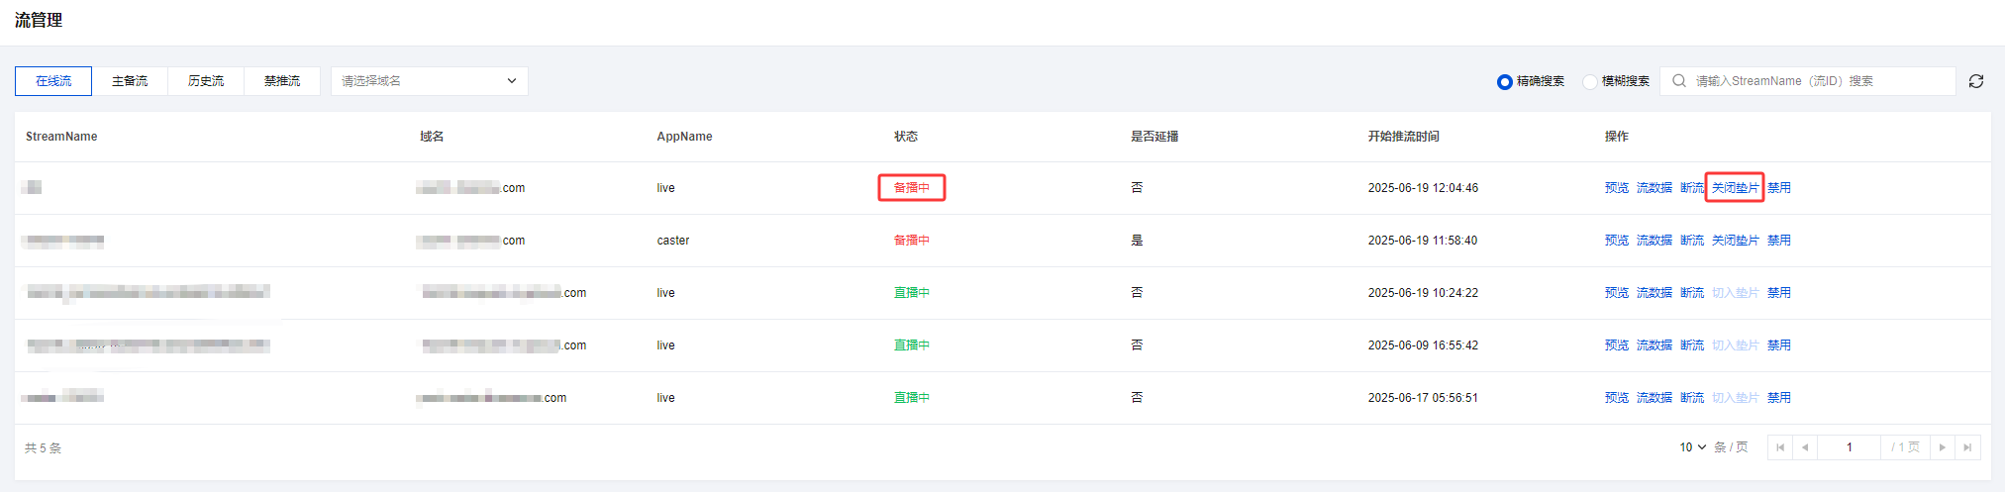The image size is (2005, 492).
Task: Go to the first page of results
Action: pyautogui.click(x=1780, y=447)
